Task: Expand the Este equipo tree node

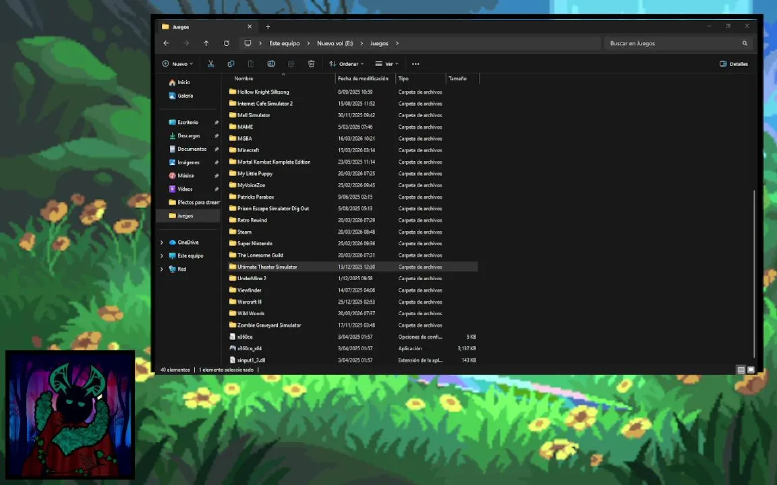Action: 162,256
